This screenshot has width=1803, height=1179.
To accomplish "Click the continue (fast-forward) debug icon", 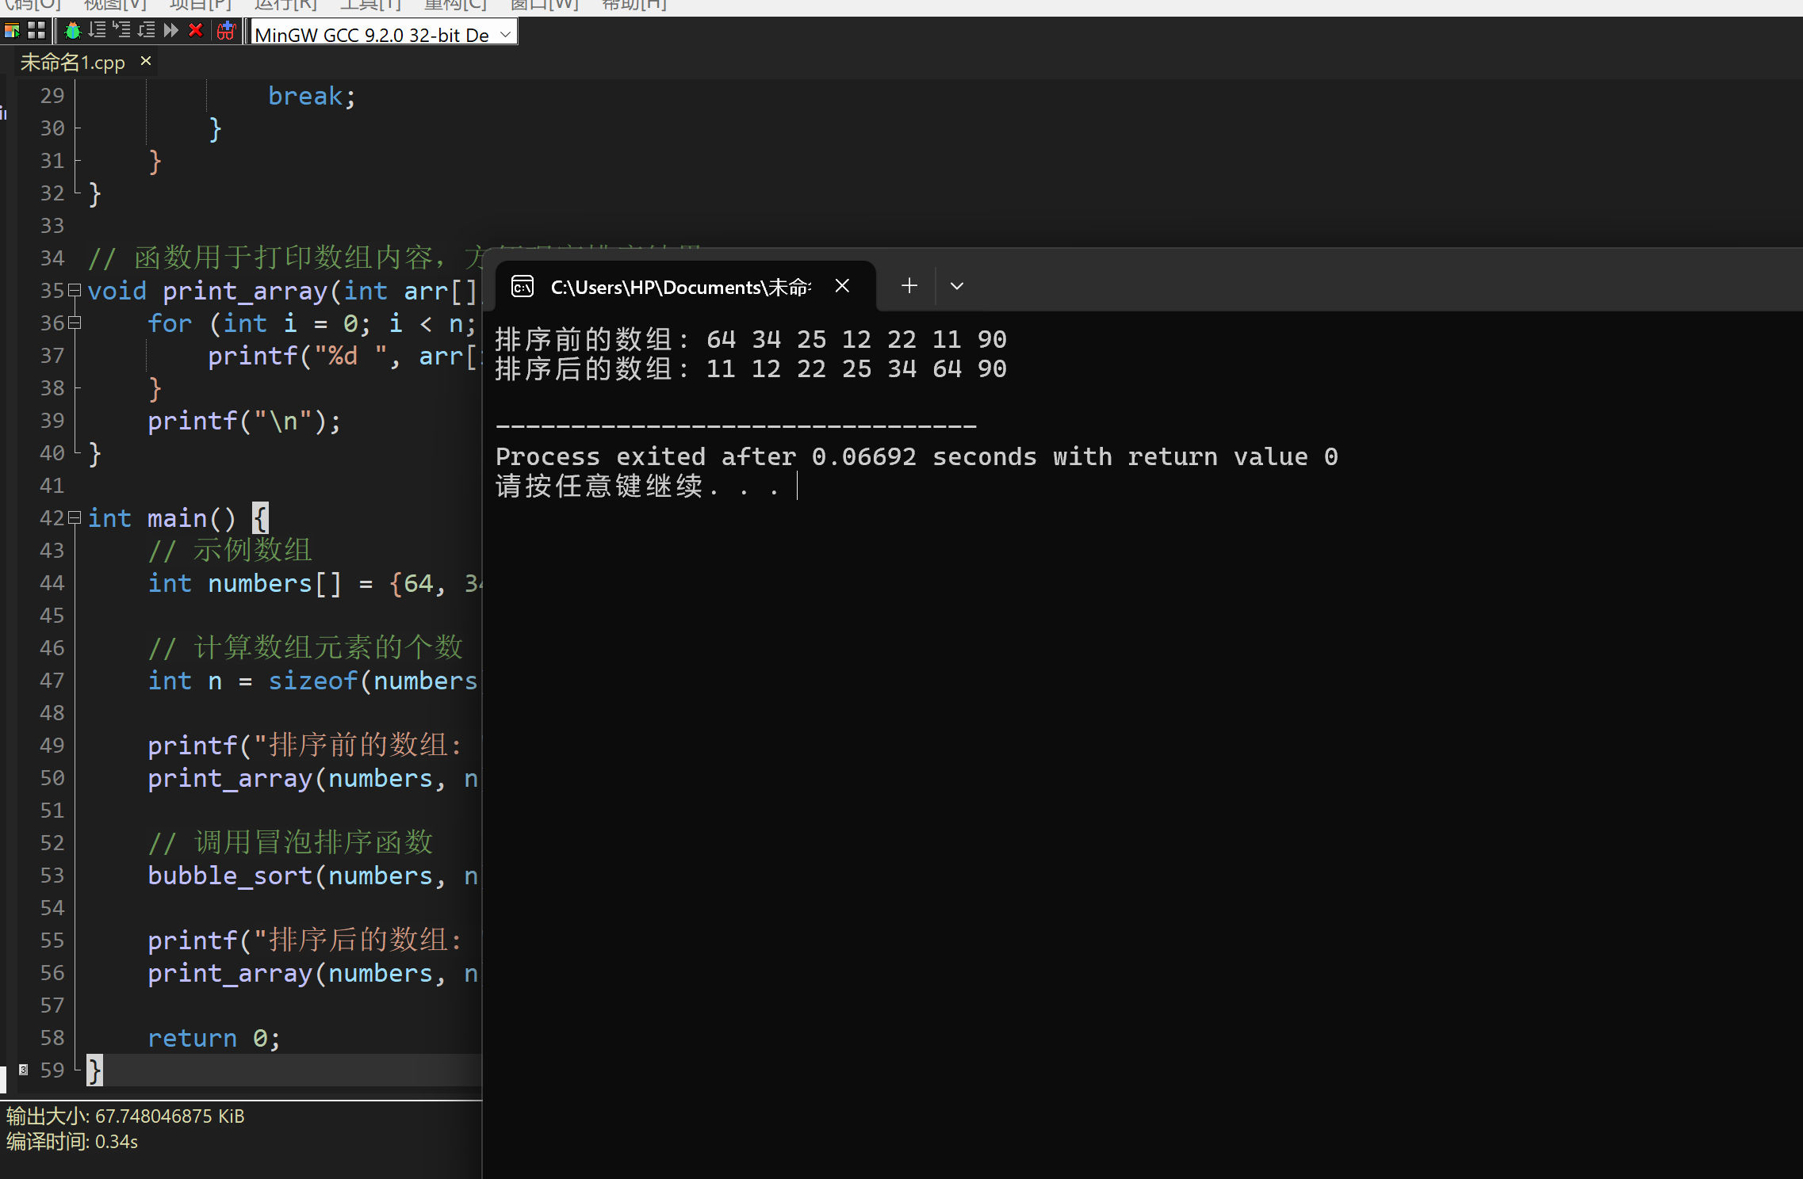I will click(x=170, y=31).
